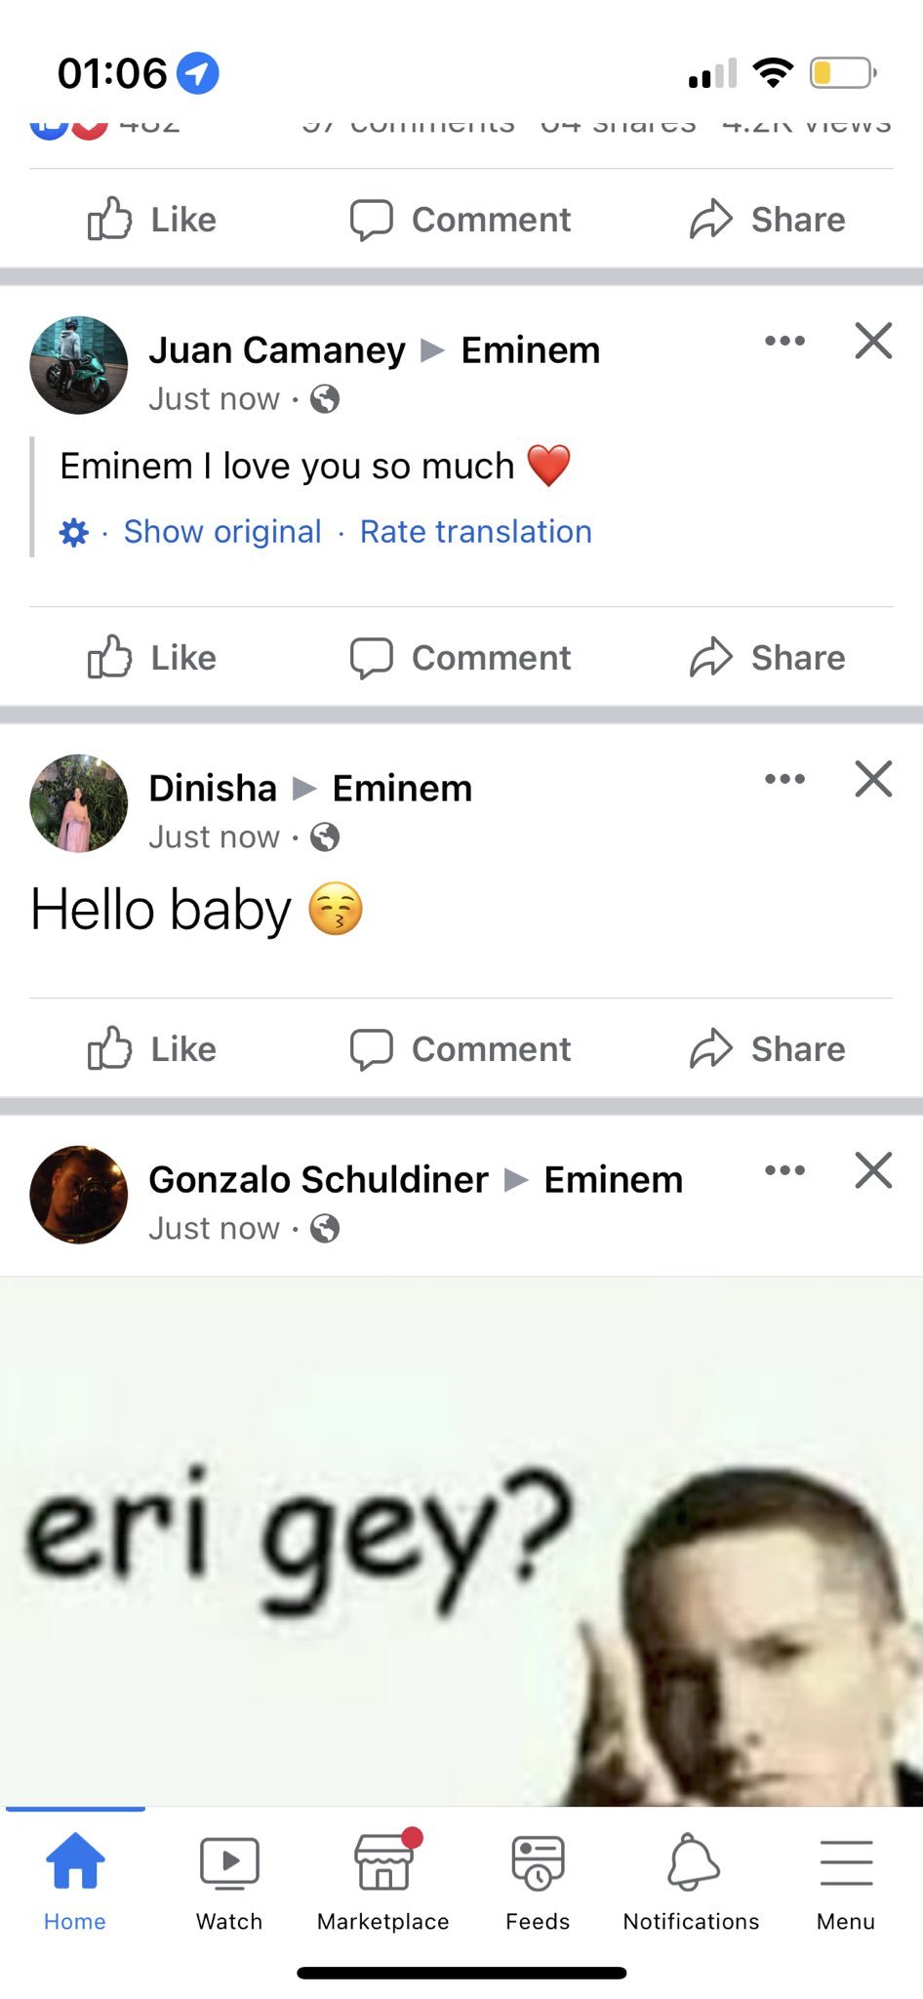The height and width of the screenshot is (1999, 923).
Task: Open the Menu hamburger icon
Action: 846,1882
